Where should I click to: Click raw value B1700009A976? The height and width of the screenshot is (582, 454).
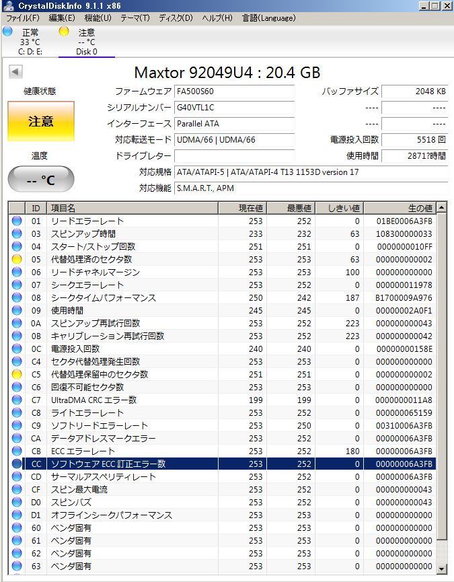click(x=404, y=297)
